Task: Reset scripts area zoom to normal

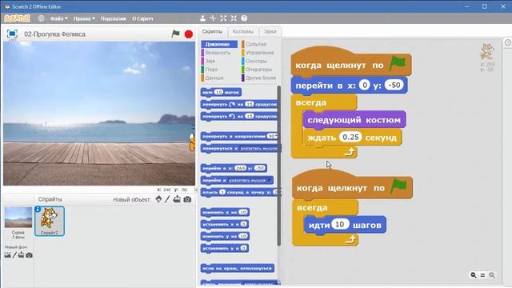Action: [x=482, y=275]
